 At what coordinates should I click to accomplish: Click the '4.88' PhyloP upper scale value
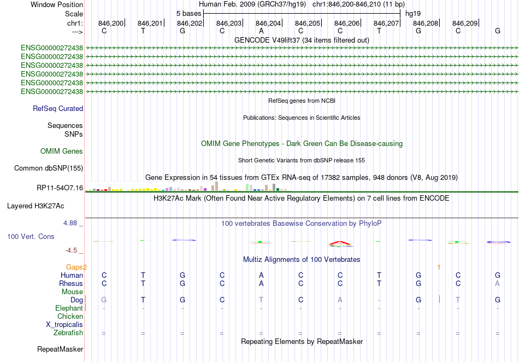[70, 223]
